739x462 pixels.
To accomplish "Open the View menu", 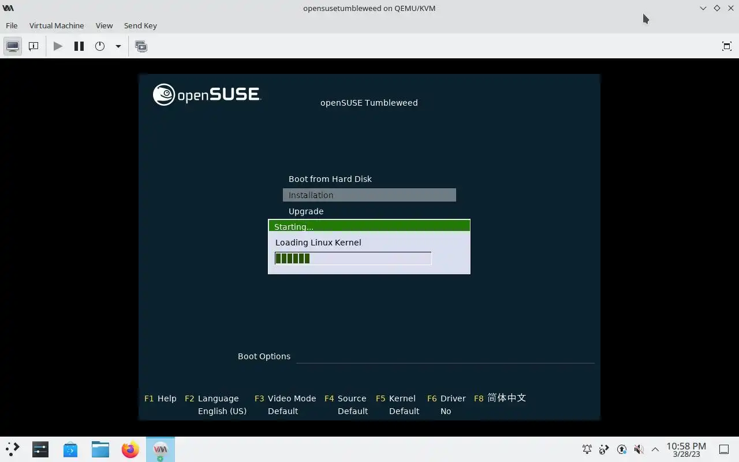I will point(104,25).
